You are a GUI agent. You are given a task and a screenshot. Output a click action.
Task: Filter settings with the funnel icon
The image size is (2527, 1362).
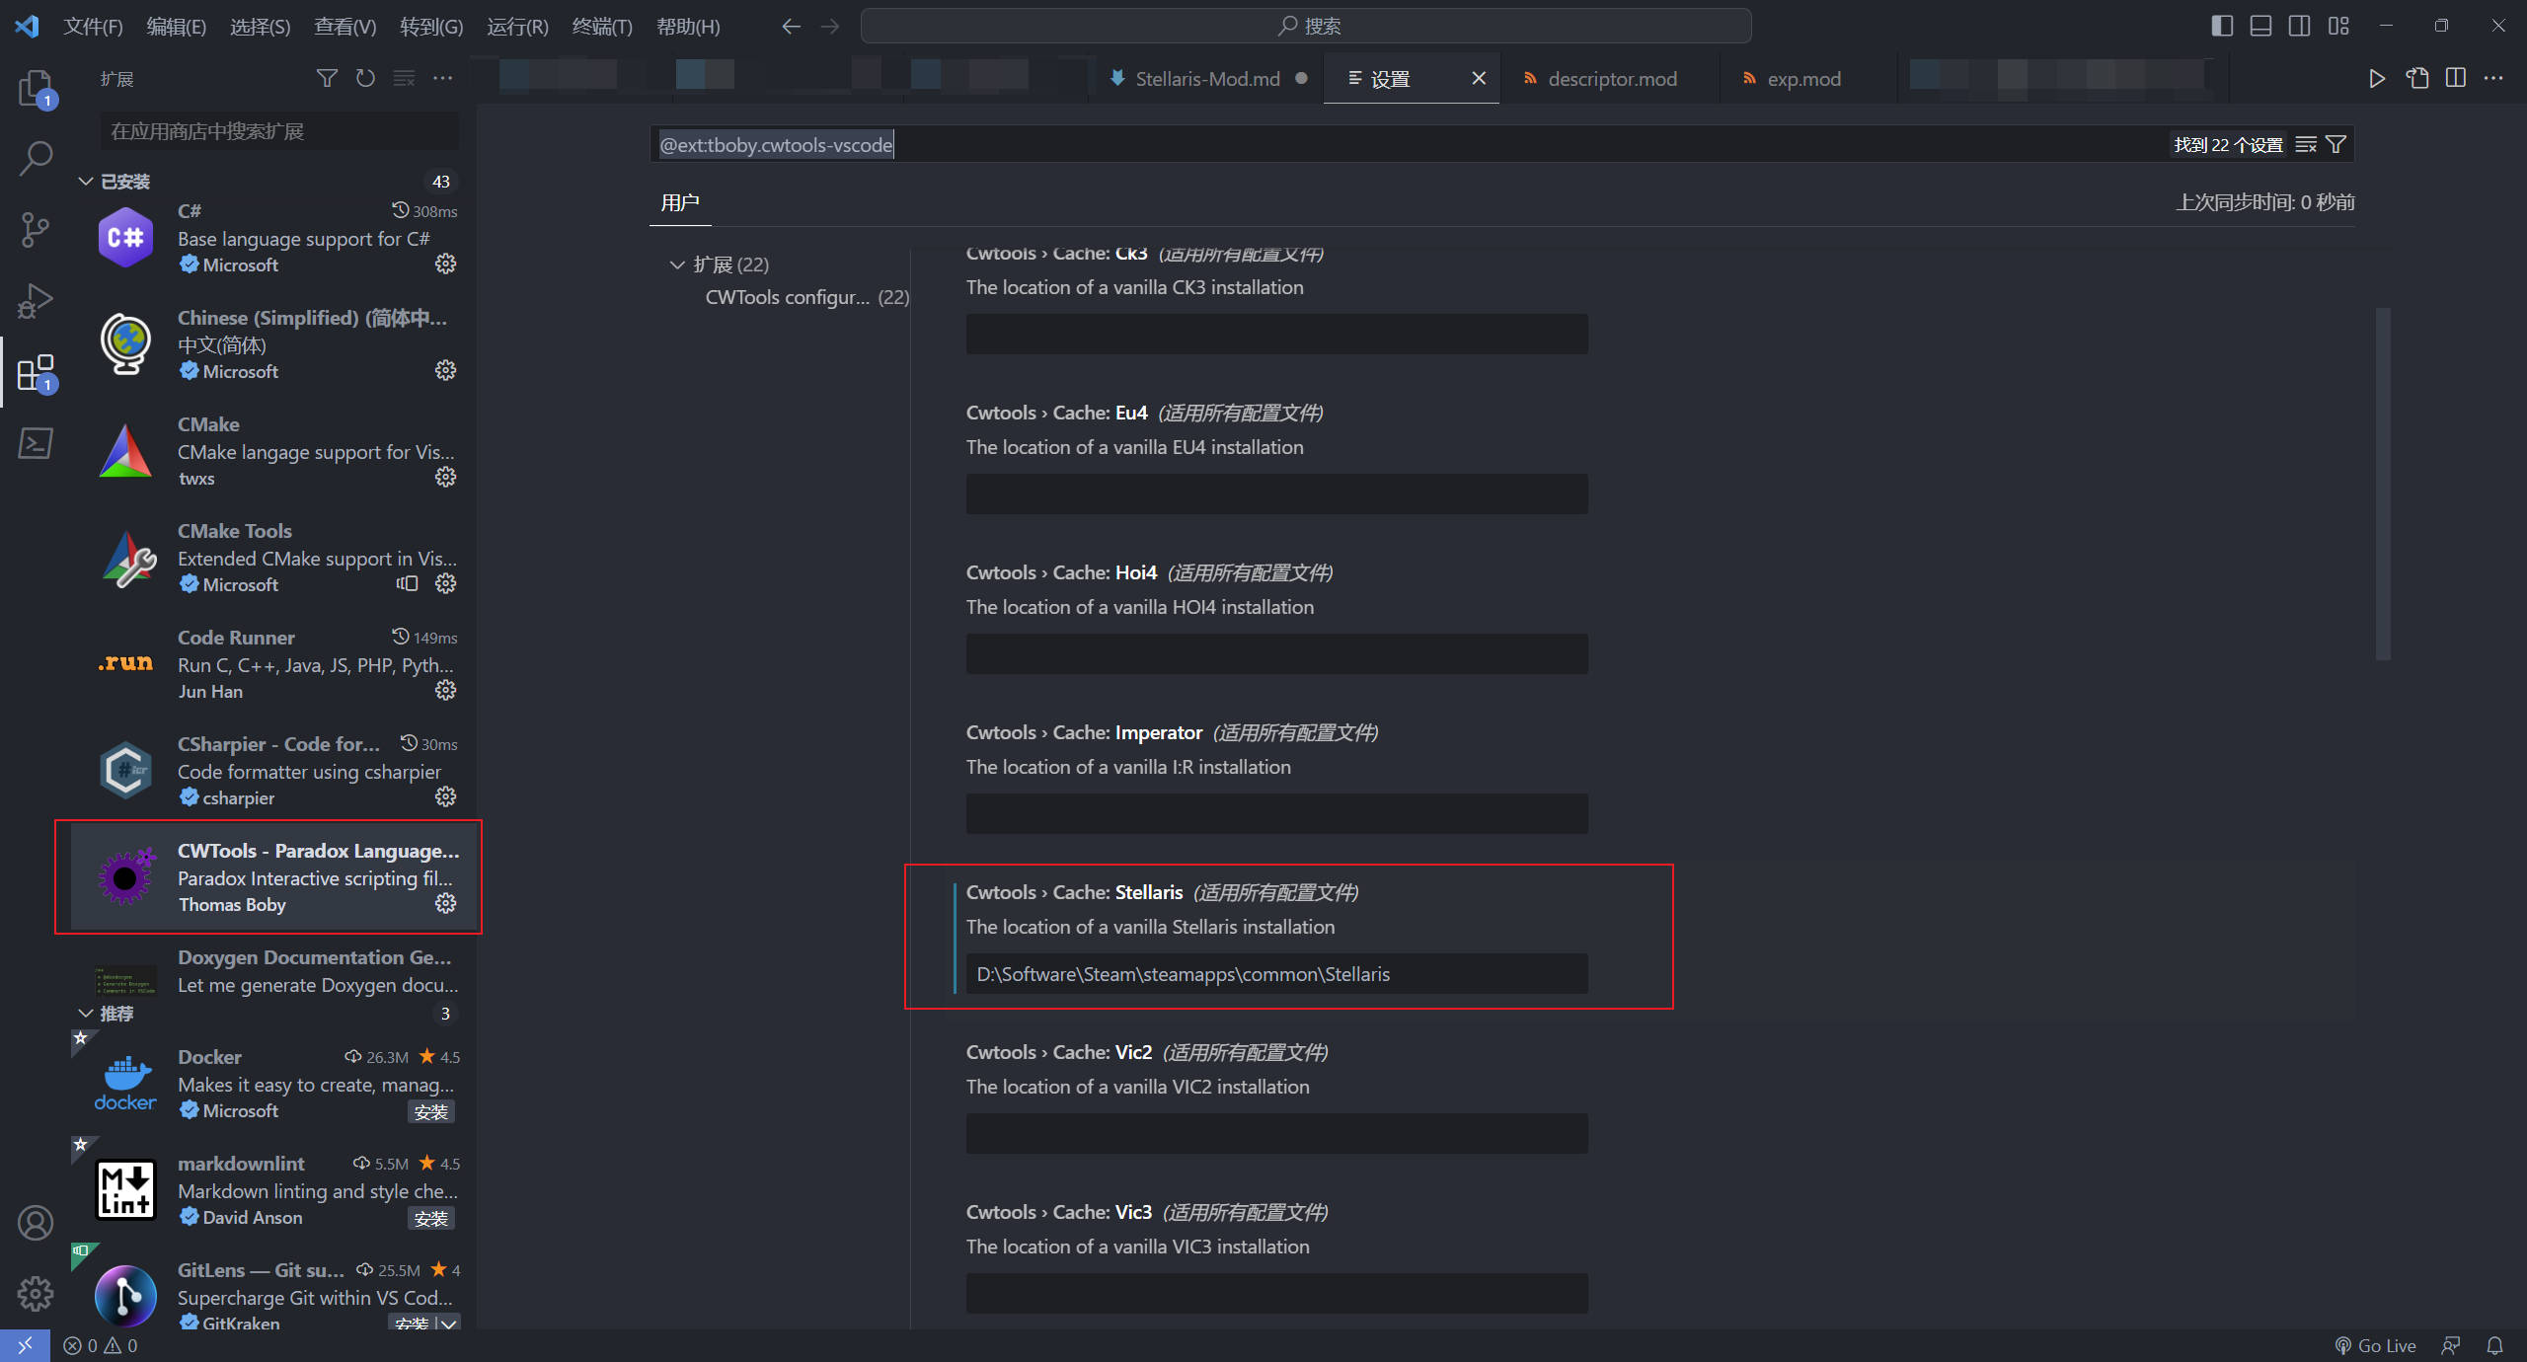(x=2336, y=145)
